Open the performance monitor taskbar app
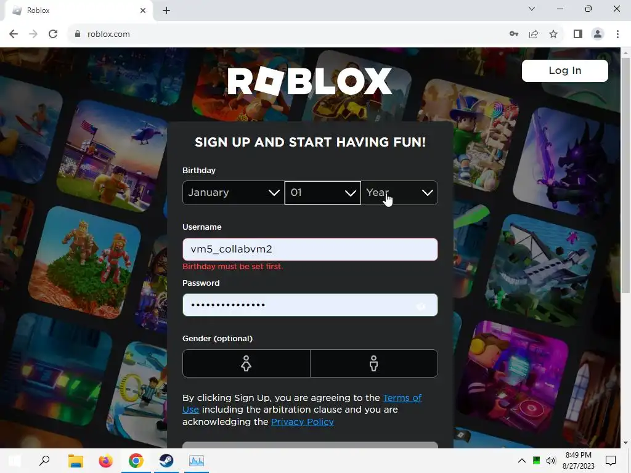Viewport: 631px width, 473px height. pos(197,461)
